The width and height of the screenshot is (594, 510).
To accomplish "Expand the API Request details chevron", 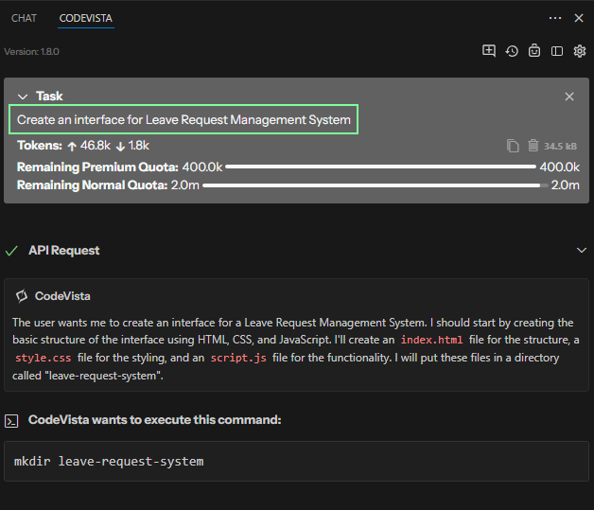I will click(581, 250).
